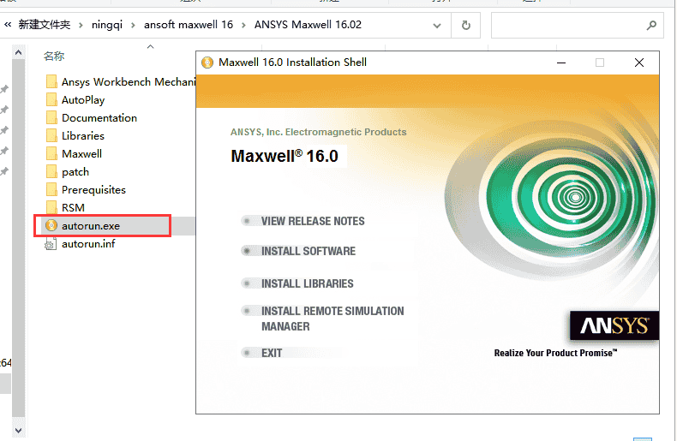This screenshot has width=677, height=441.
Task: Navigate to ningqi in breadcrumb
Action: pyautogui.click(x=107, y=25)
